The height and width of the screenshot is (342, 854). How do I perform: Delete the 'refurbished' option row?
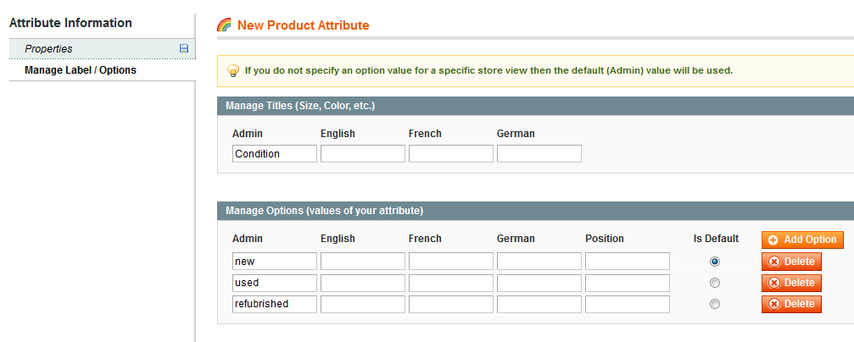click(790, 304)
